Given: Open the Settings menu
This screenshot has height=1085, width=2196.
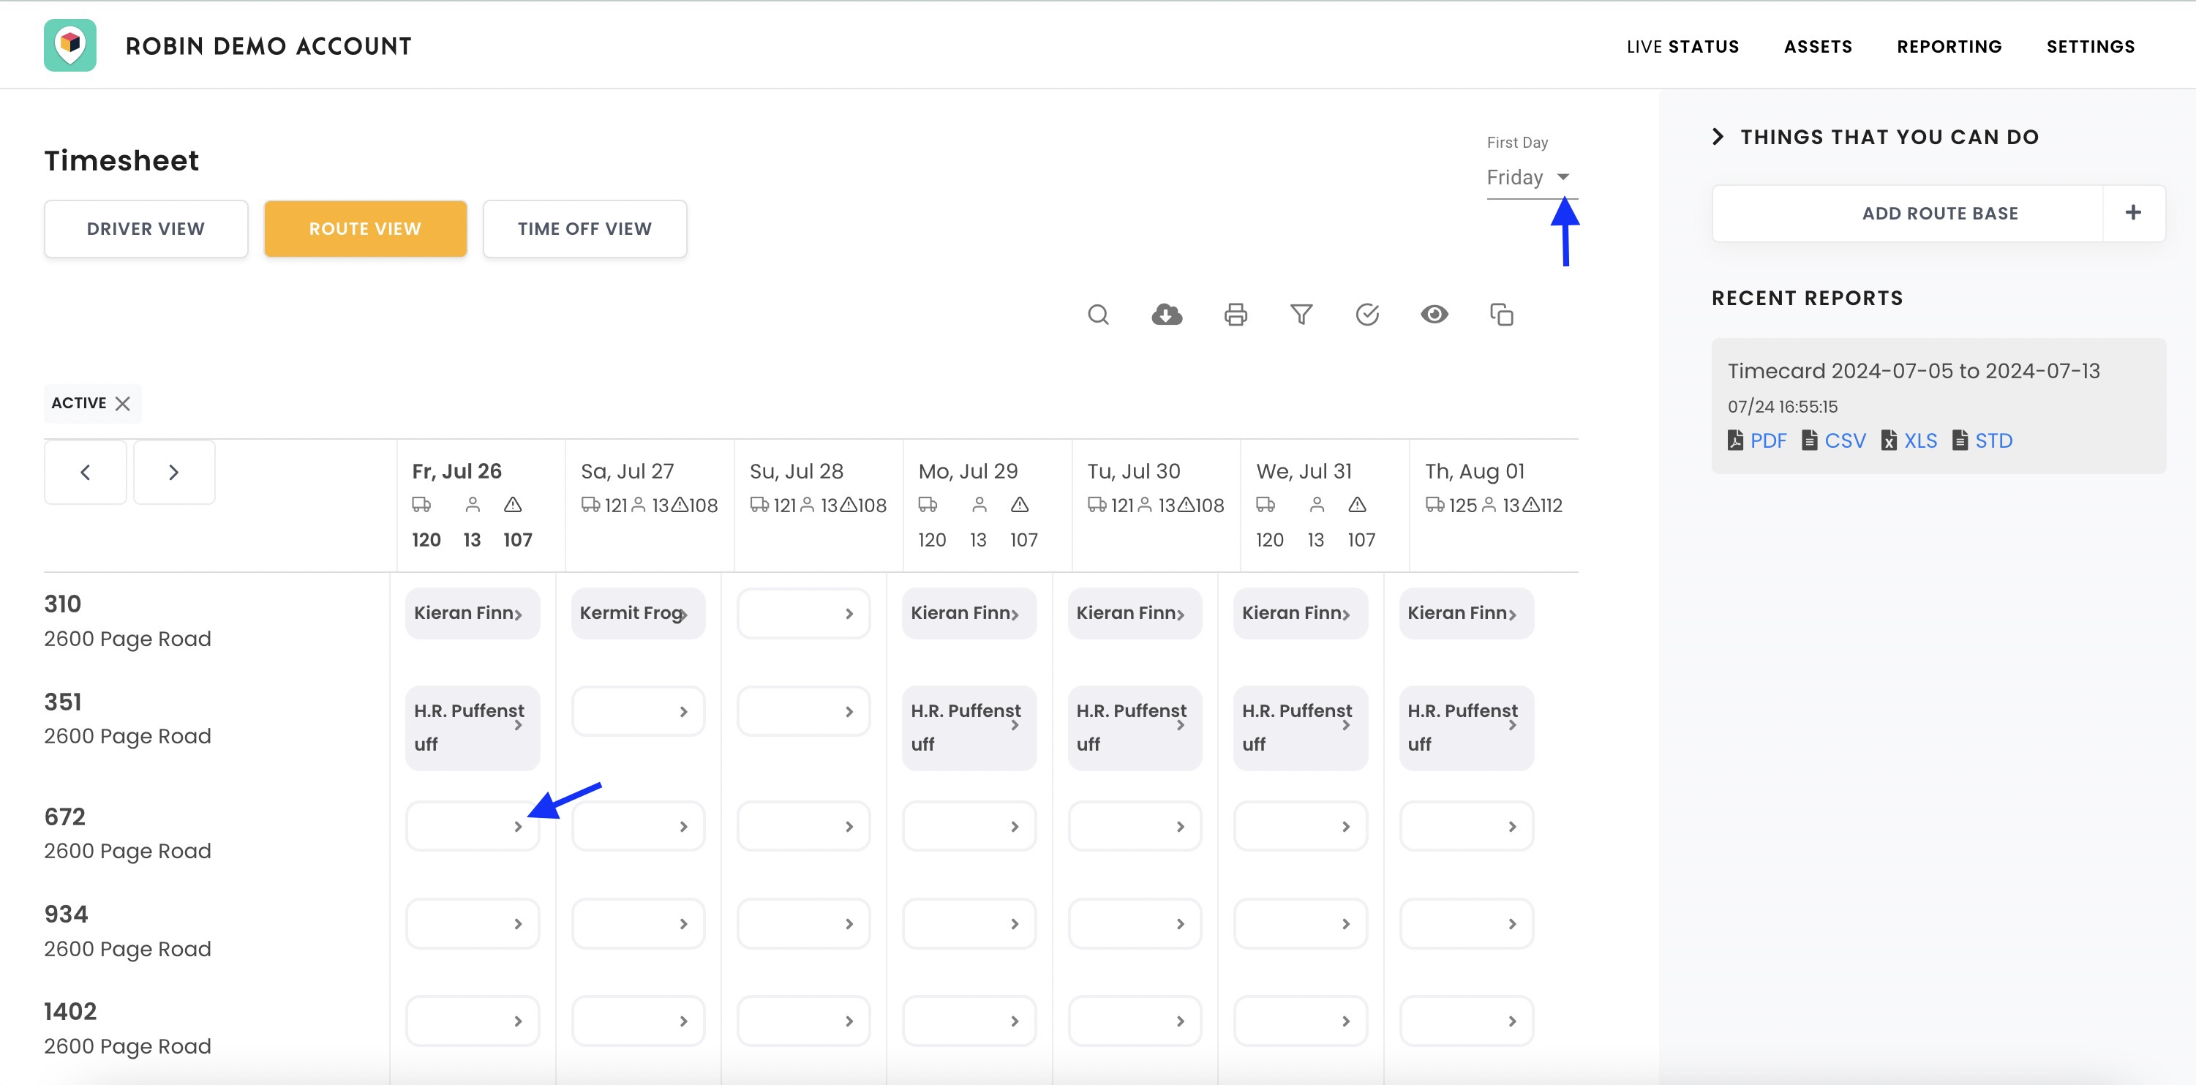Looking at the screenshot, I should coord(2090,47).
